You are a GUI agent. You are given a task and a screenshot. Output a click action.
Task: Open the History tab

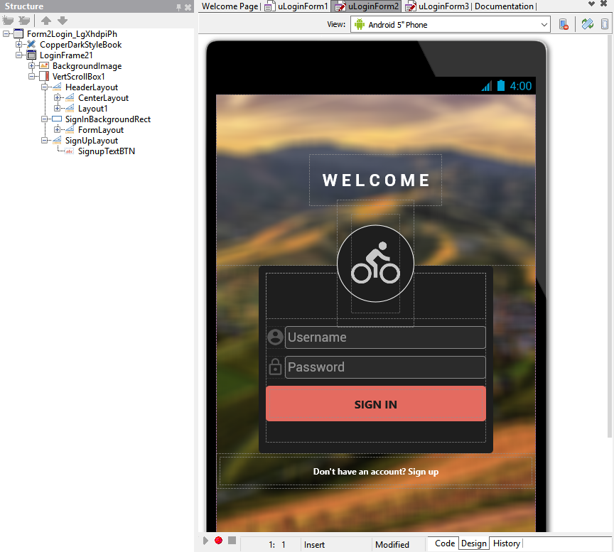coord(506,543)
